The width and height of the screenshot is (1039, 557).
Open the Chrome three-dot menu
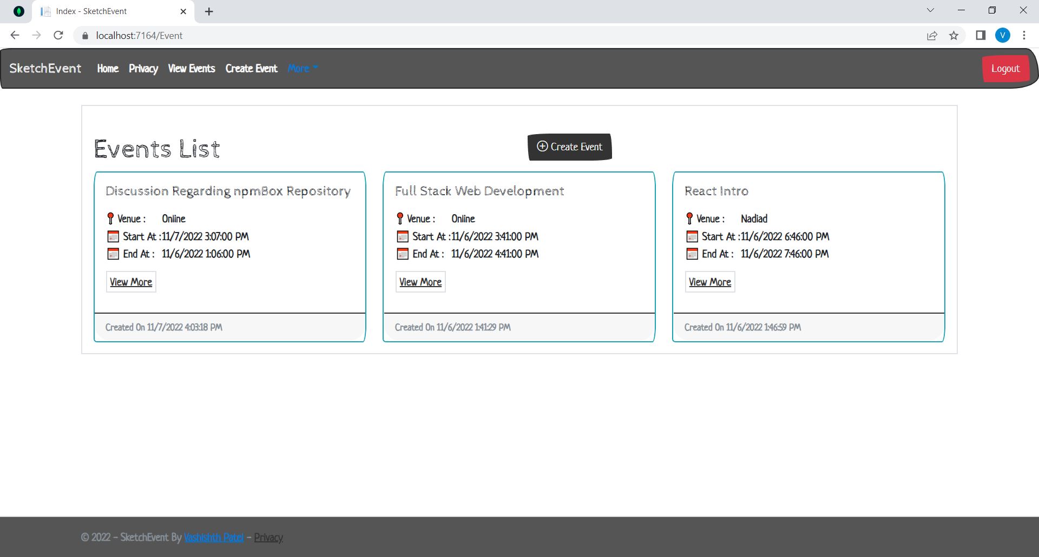1024,36
